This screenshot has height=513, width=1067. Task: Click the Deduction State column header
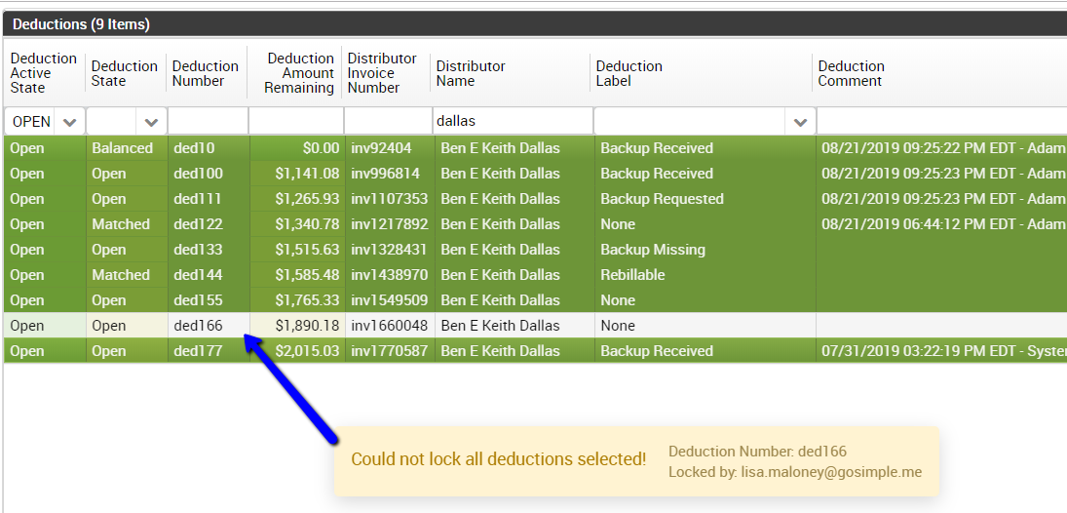tap(124, 73)
